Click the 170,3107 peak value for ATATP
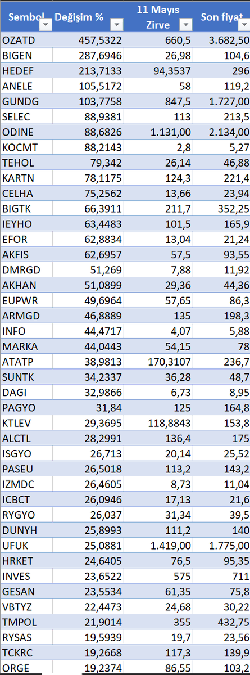This screenshot has width=250, height=675. [159, 362]
